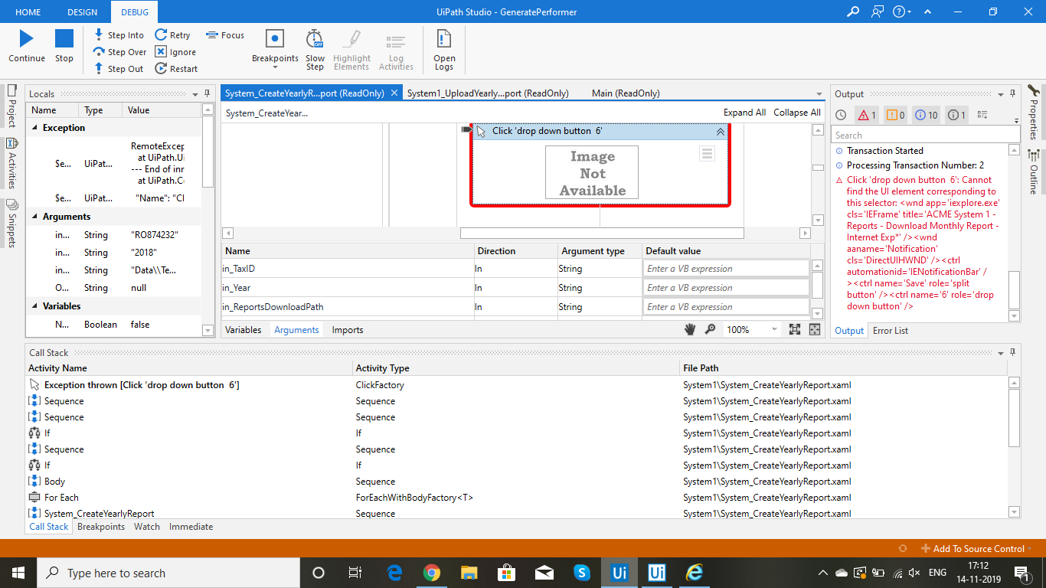
Task: Open Logs folder from ribbon
Action: 444,50
